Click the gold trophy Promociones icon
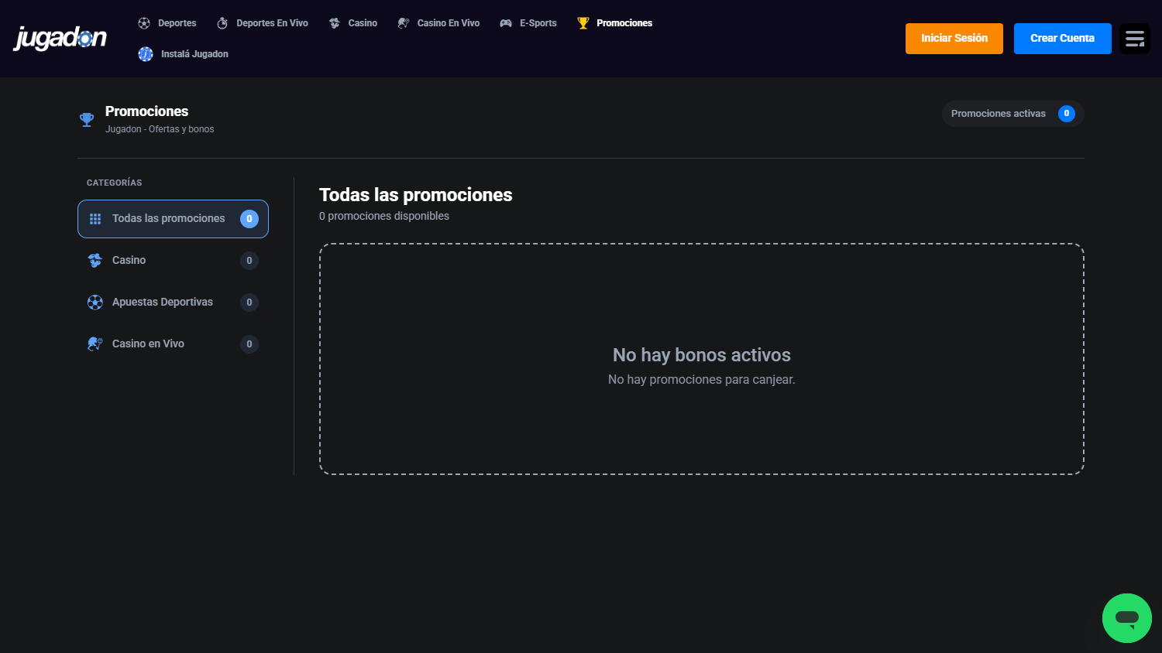 click(x=583, y=23)
